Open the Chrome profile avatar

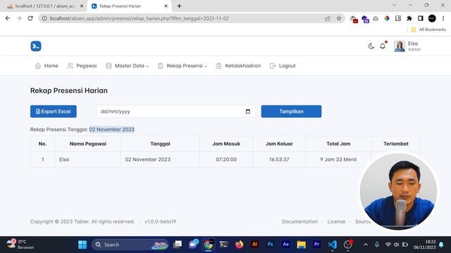tap(432, 18)
